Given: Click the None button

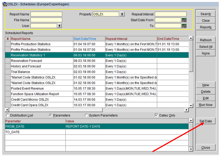Looking at the screenshot, I should pyautogui.click(x=206, y=53).
